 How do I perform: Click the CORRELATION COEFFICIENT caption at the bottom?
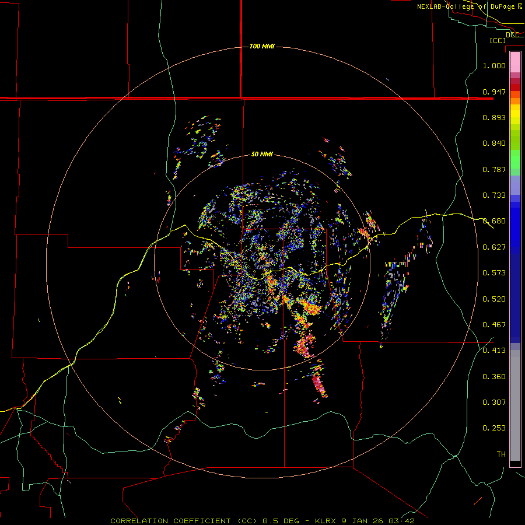170,521
